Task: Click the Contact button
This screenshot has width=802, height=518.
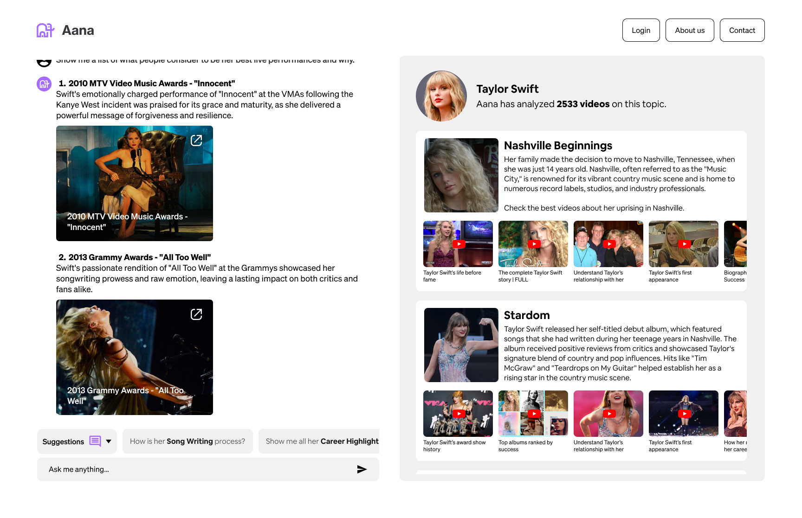Action: [x=742, y=30]
